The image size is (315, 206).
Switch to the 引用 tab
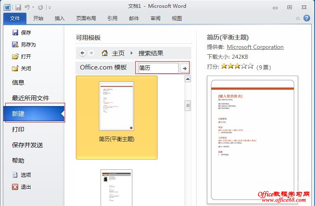coord(113,19)
